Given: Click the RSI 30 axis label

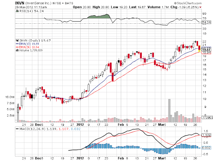Looking at the screenshot, I should click(204, 29).
